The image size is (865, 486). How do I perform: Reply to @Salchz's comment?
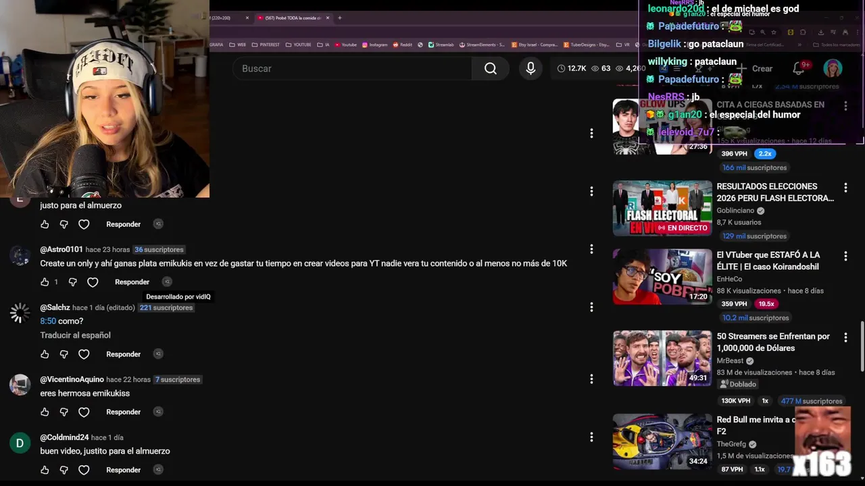123,354
